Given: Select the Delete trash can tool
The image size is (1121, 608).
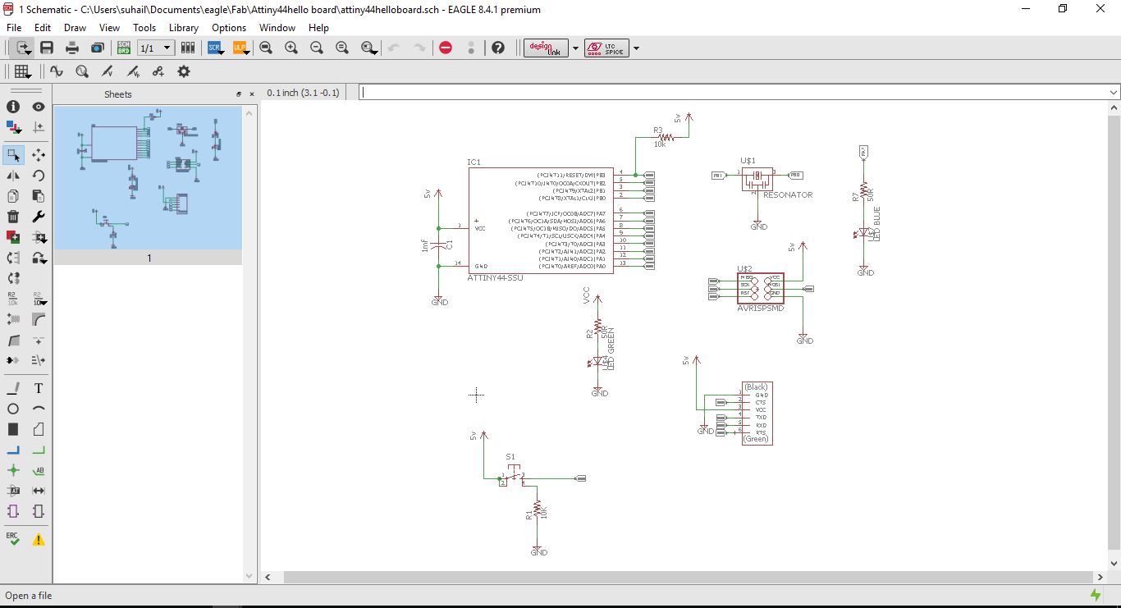Looking at the screenshot, I should [13, 217].
